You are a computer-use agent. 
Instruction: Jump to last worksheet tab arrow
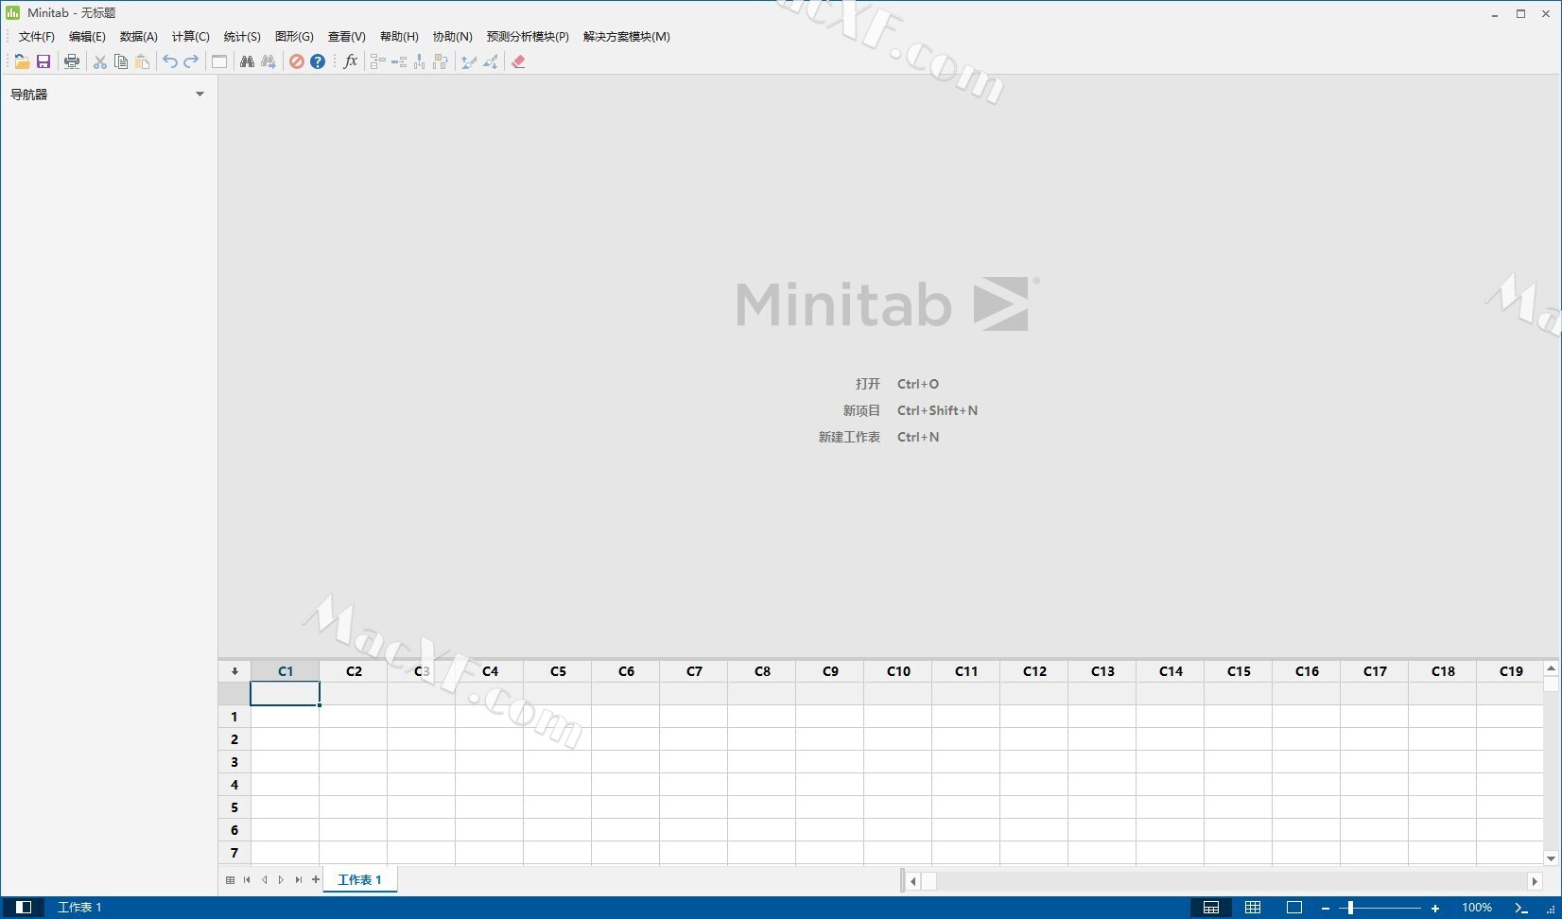pyautogui.click(x=299, y=880)
